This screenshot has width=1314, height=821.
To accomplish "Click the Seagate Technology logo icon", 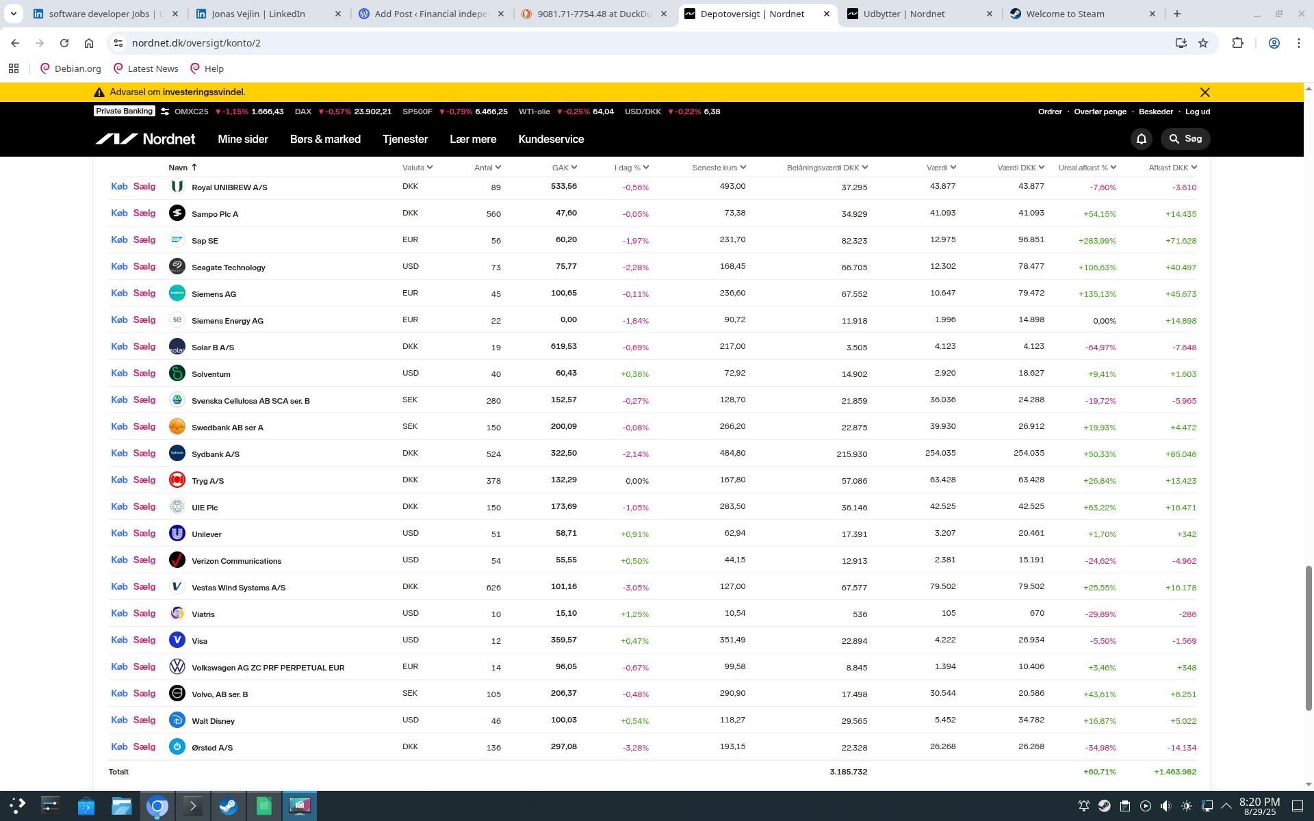I will click(x=177, y=266).
